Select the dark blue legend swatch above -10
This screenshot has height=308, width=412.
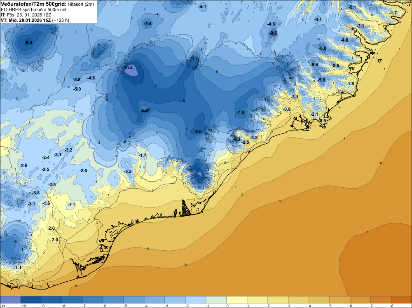click(x=31, y=300)
